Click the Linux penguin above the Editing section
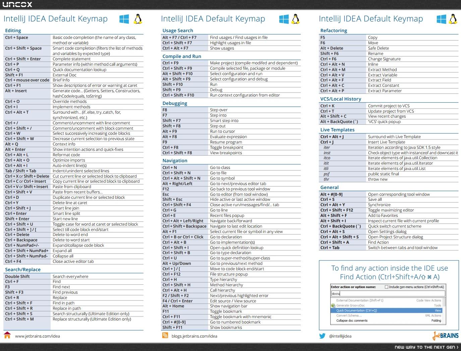This screenshot has height=351, width=461. pos(138,19)
